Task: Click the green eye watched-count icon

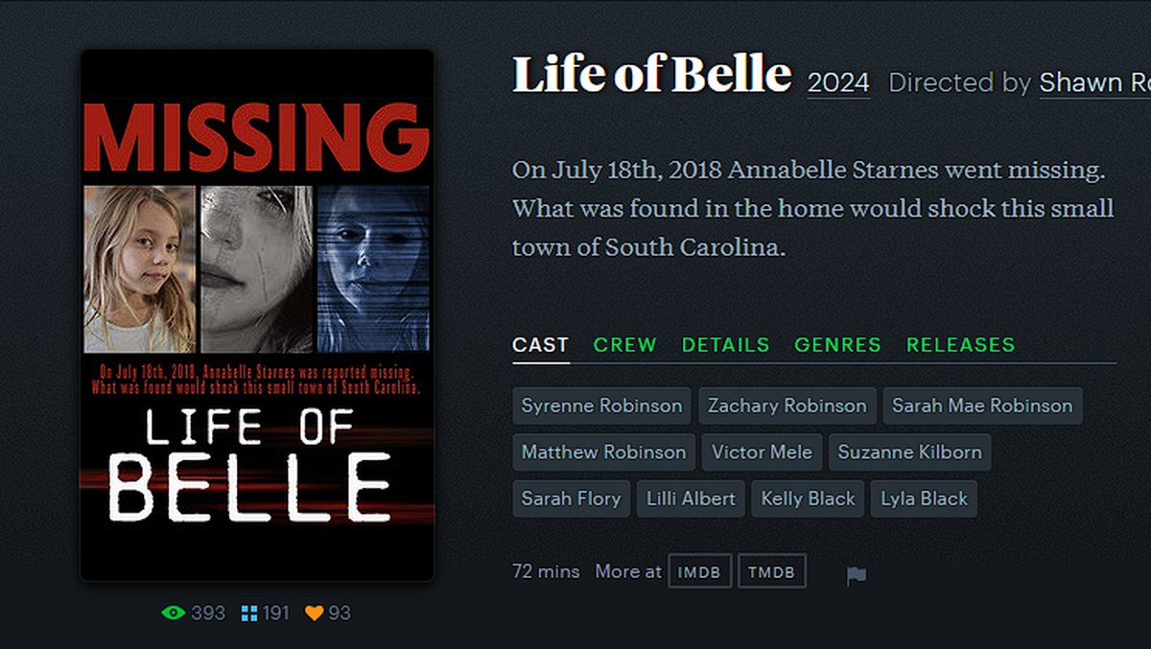Action: tap(174, 613)
